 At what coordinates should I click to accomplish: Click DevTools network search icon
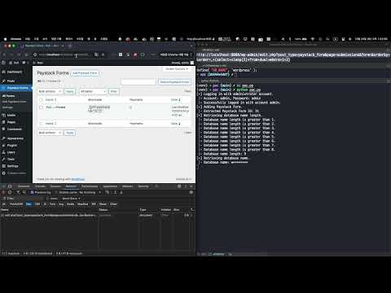[24, 192]
